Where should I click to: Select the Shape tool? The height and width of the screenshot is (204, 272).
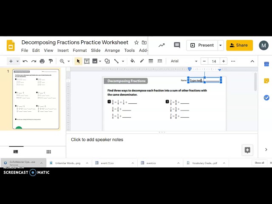pos(107,61)
